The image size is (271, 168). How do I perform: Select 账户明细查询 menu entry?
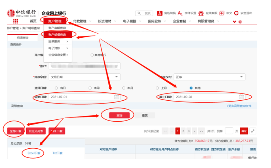pyautogui.click(x=58, y=35)
